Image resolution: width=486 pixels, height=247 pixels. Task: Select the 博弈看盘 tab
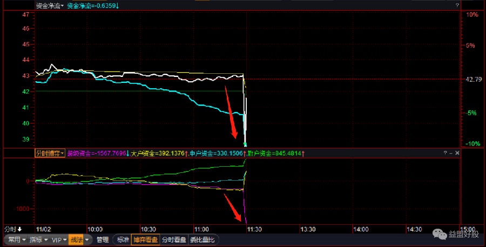point(146,239)
